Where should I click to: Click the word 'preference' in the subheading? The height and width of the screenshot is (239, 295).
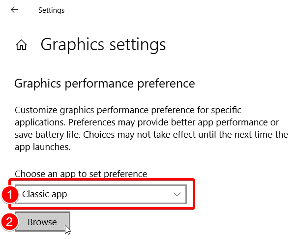[x=166, y=84]
